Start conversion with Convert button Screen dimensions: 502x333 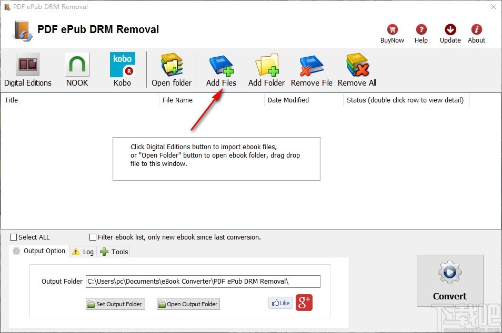click(450, 280)
